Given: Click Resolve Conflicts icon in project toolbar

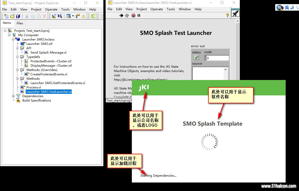Looking at the screenshot, I should (78, 16).
